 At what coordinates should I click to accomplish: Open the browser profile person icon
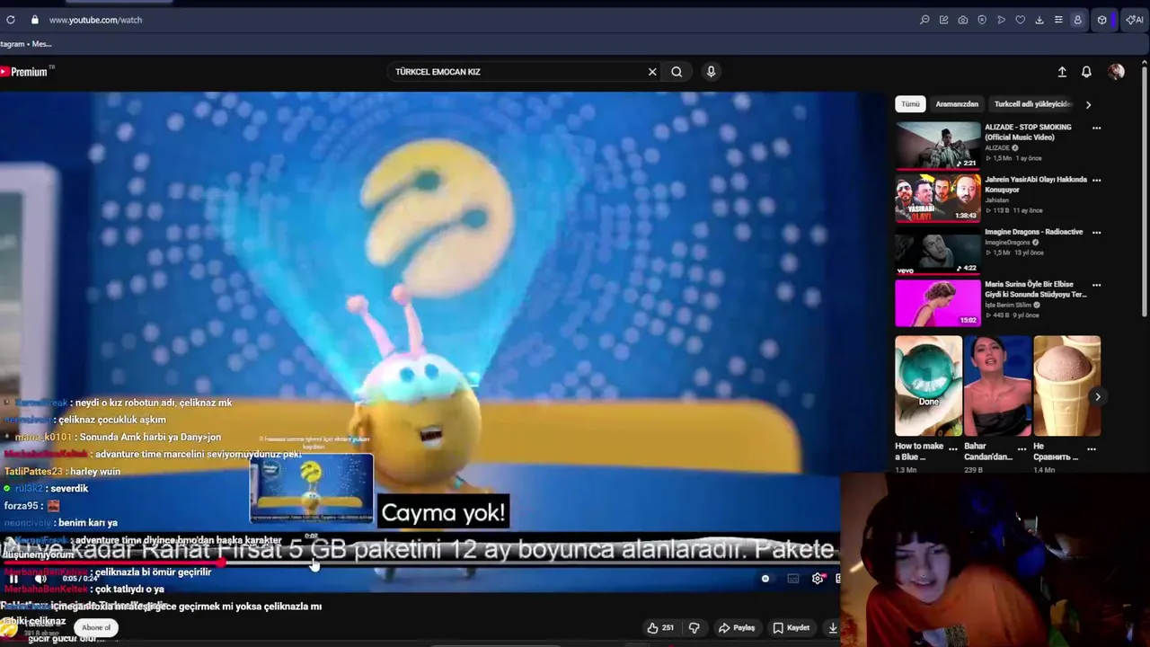click(1077, 20)
